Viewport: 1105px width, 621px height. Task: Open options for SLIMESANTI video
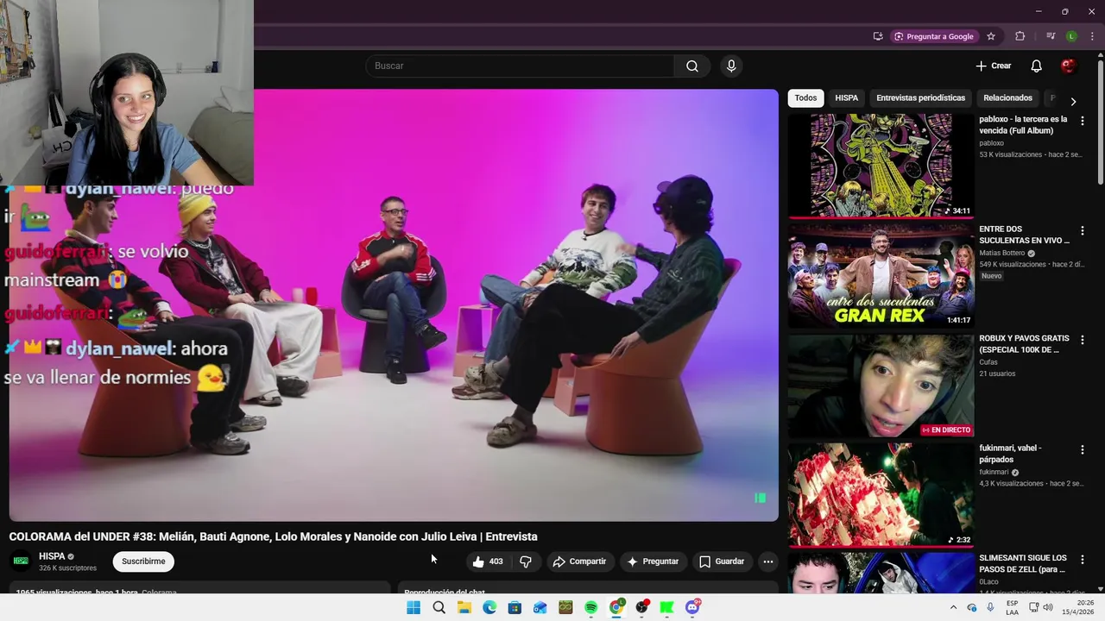[1083, 560]
